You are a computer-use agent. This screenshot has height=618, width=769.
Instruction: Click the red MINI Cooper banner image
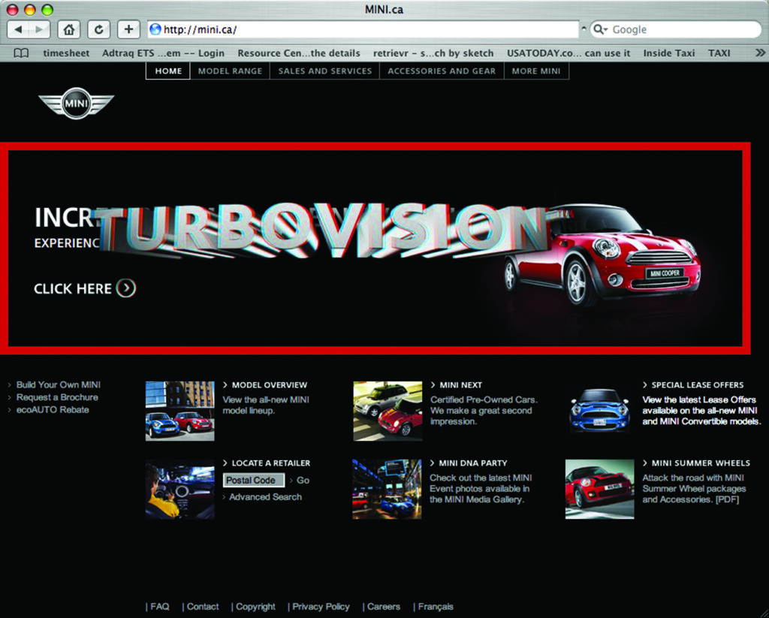click(x=602, y=255)
